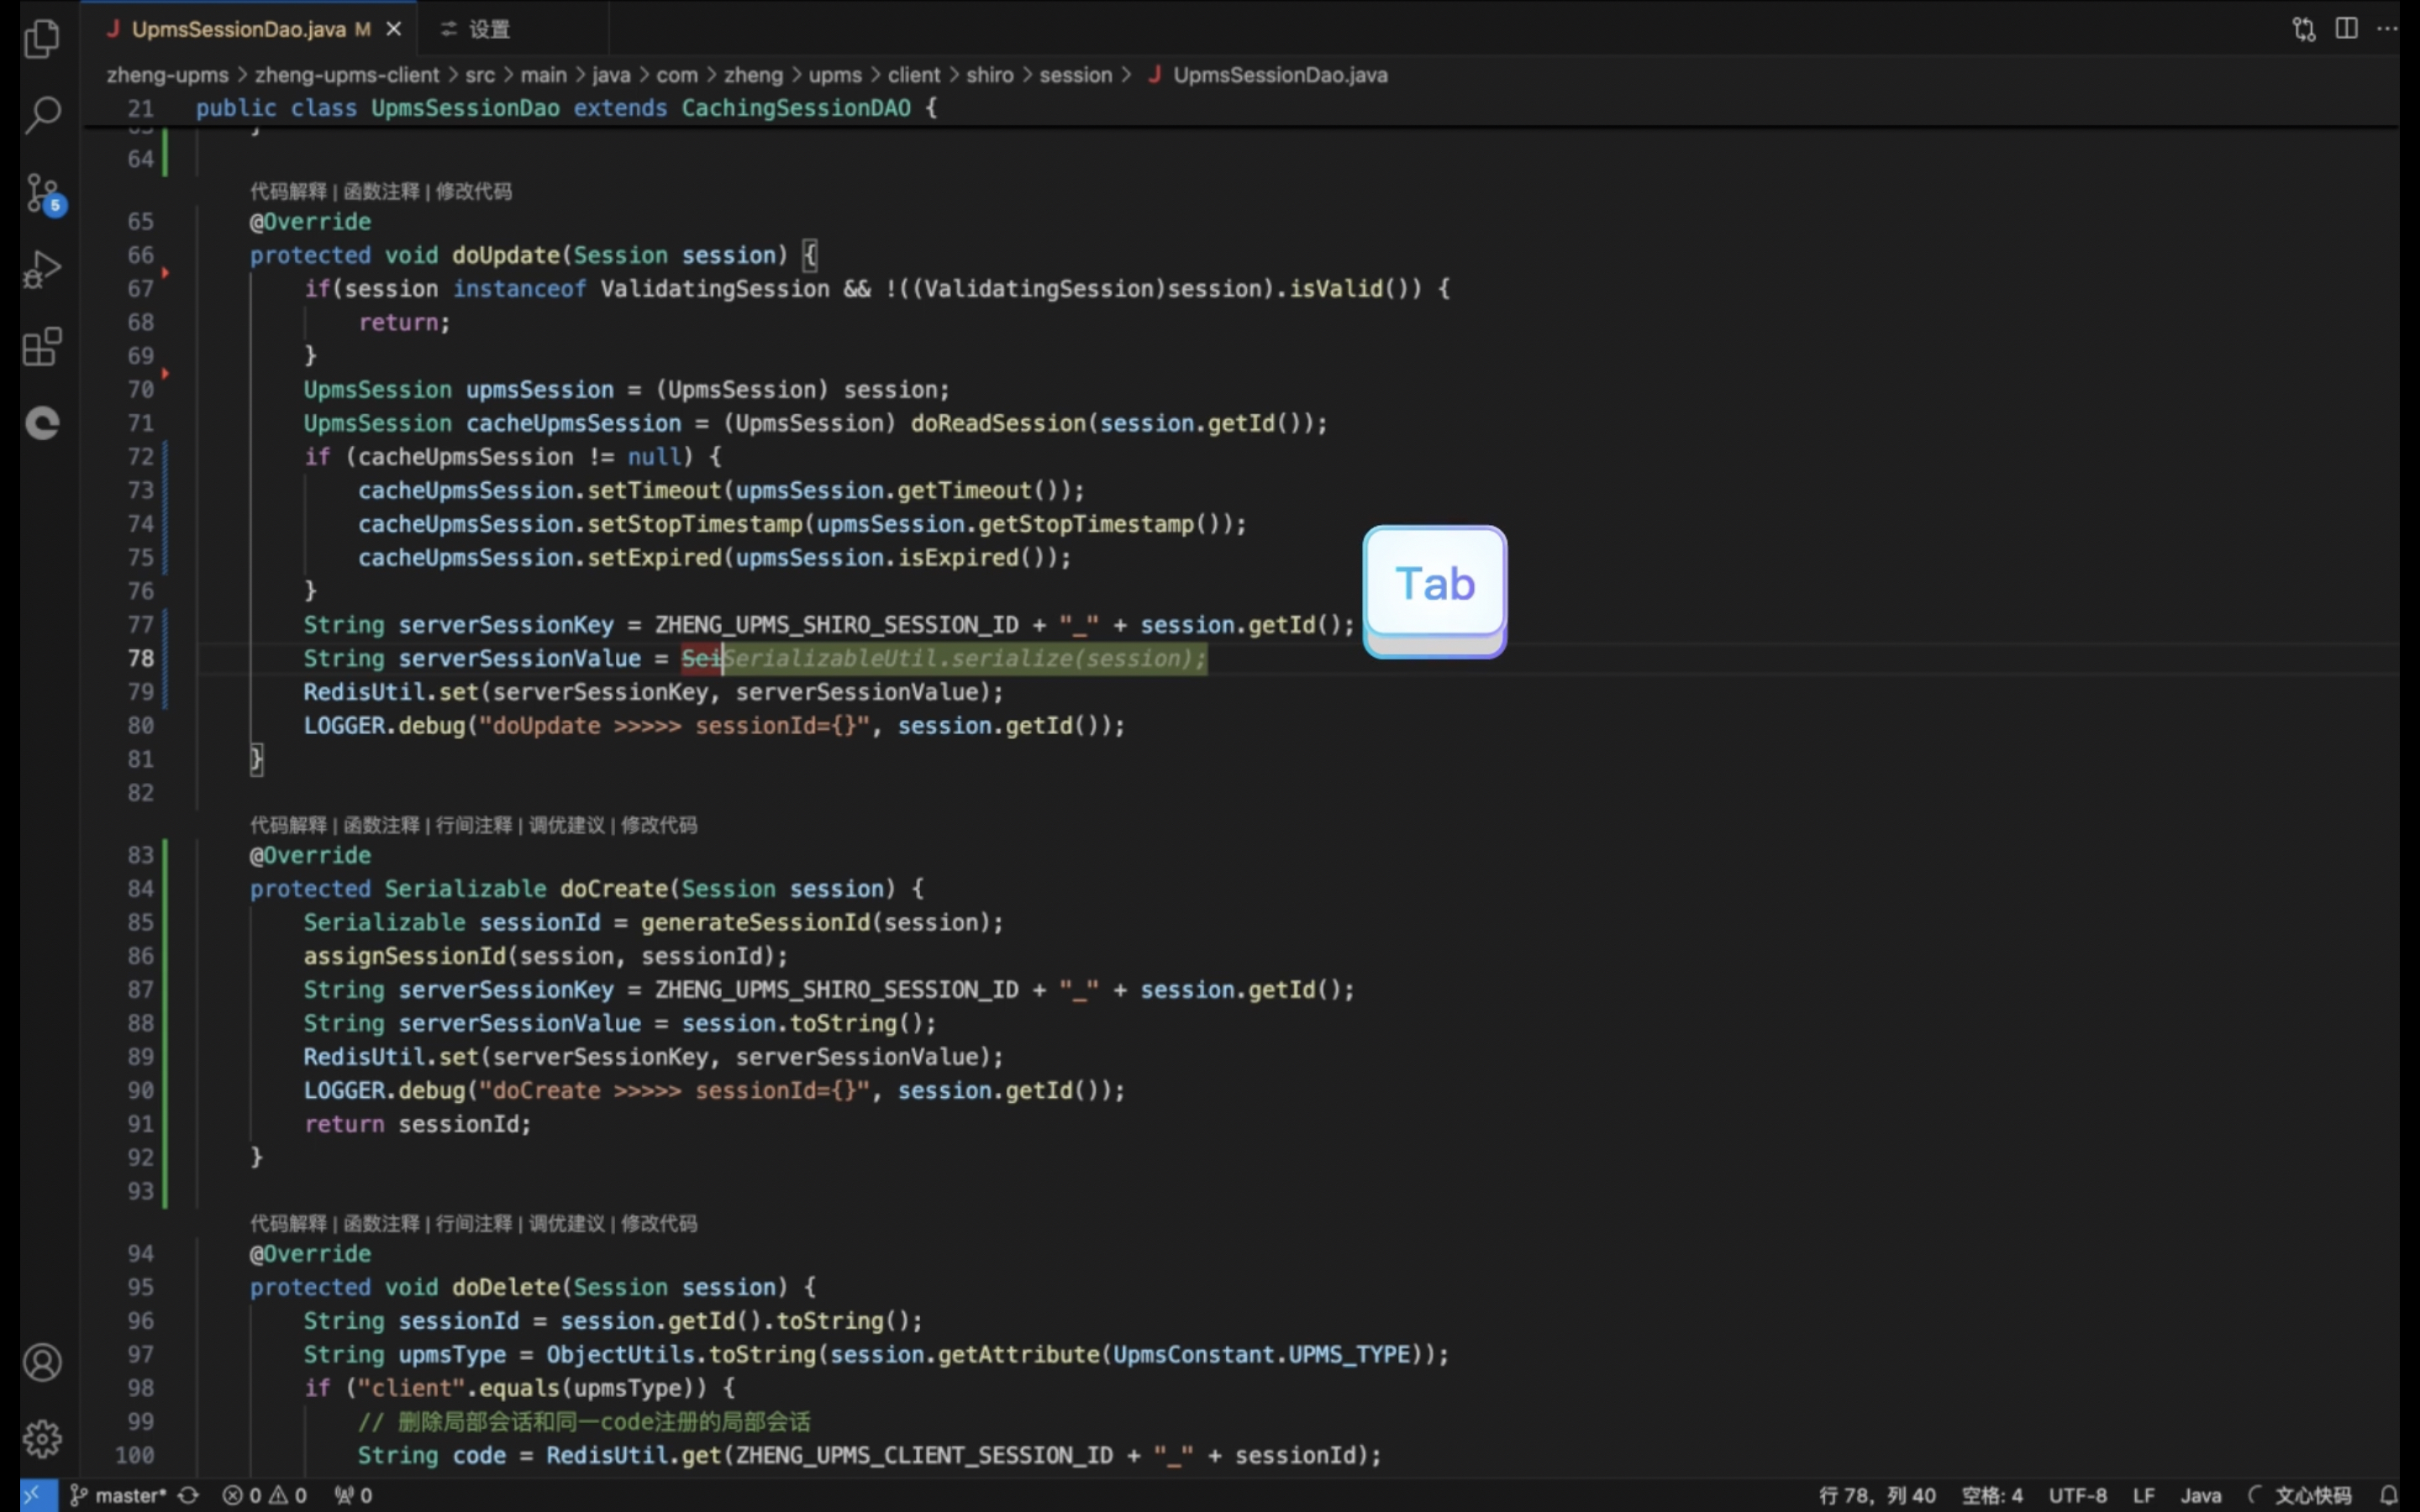Viewport: 2420px width, 1512px height.
Task: Open the Explorer files icon in activity bar
Action: 42,39
